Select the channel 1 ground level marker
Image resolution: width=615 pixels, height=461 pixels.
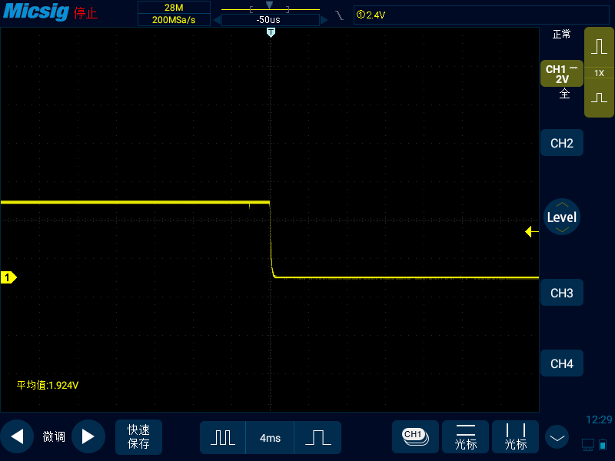click(x=8, y=277)
